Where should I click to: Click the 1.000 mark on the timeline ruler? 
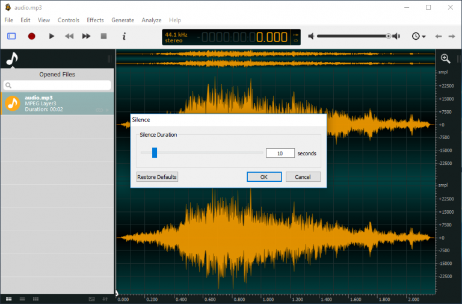(x=268, y=299)
